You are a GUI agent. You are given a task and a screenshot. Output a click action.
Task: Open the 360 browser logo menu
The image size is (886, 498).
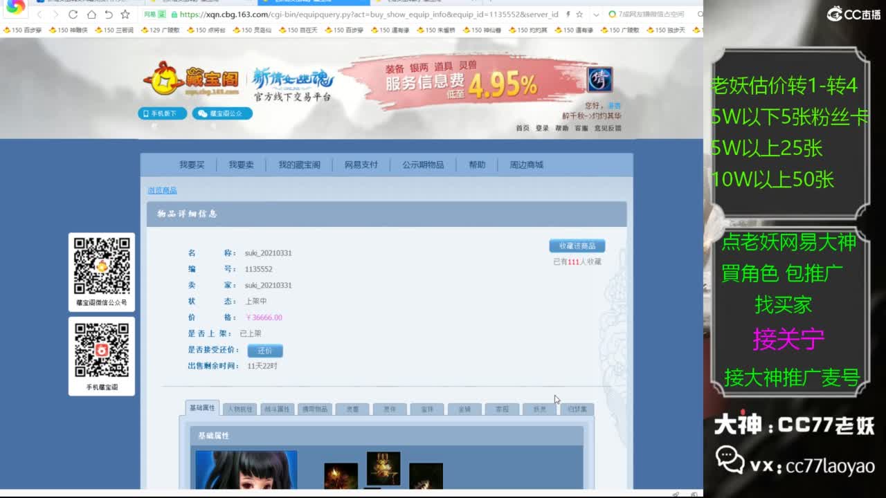tap(15, 7)
